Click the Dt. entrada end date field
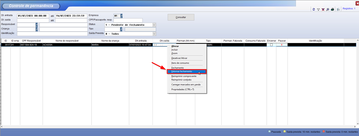359x136 pixels. coord(71,16)
